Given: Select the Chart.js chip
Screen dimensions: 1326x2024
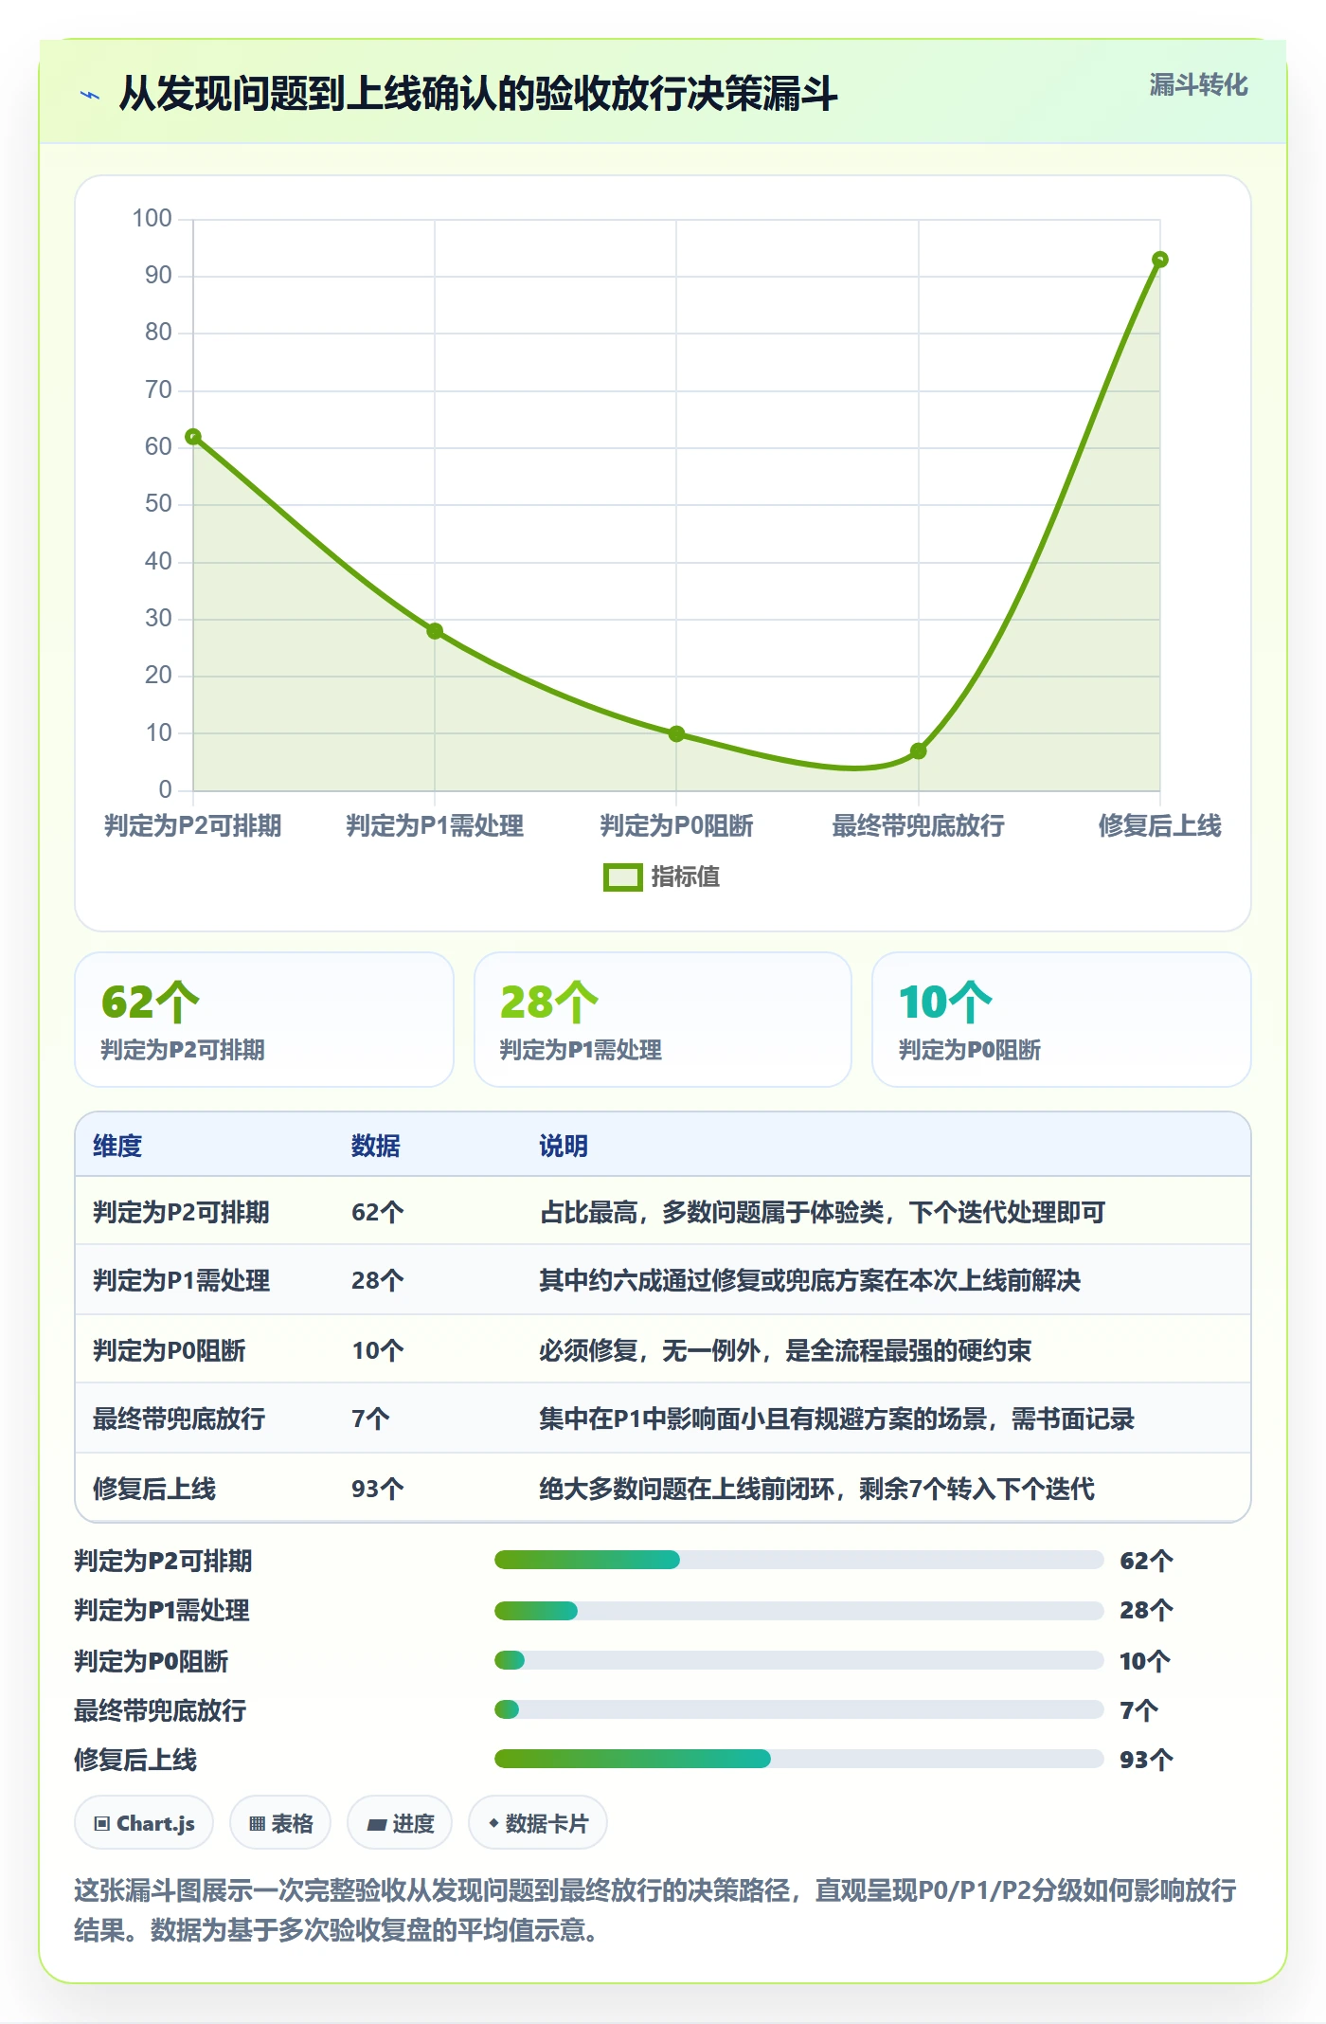Looking at the screenshot, I should 144,1823.
